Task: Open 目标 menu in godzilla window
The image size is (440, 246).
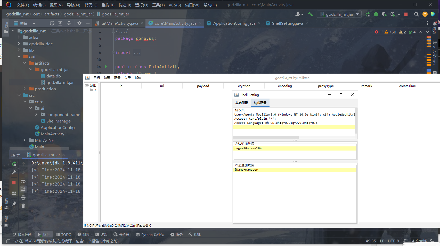Action: click(x=97, y=78)
